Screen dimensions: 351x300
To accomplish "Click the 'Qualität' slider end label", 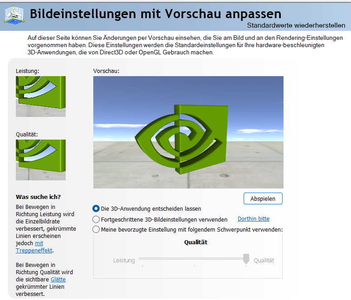I will point(264,260).
